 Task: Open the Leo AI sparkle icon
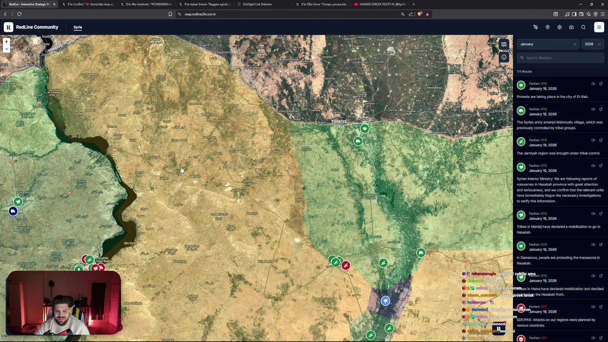[588, 14]
